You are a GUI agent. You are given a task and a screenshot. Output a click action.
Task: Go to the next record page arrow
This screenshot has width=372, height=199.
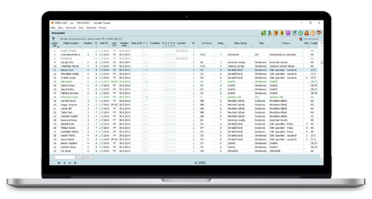[70, 163]
